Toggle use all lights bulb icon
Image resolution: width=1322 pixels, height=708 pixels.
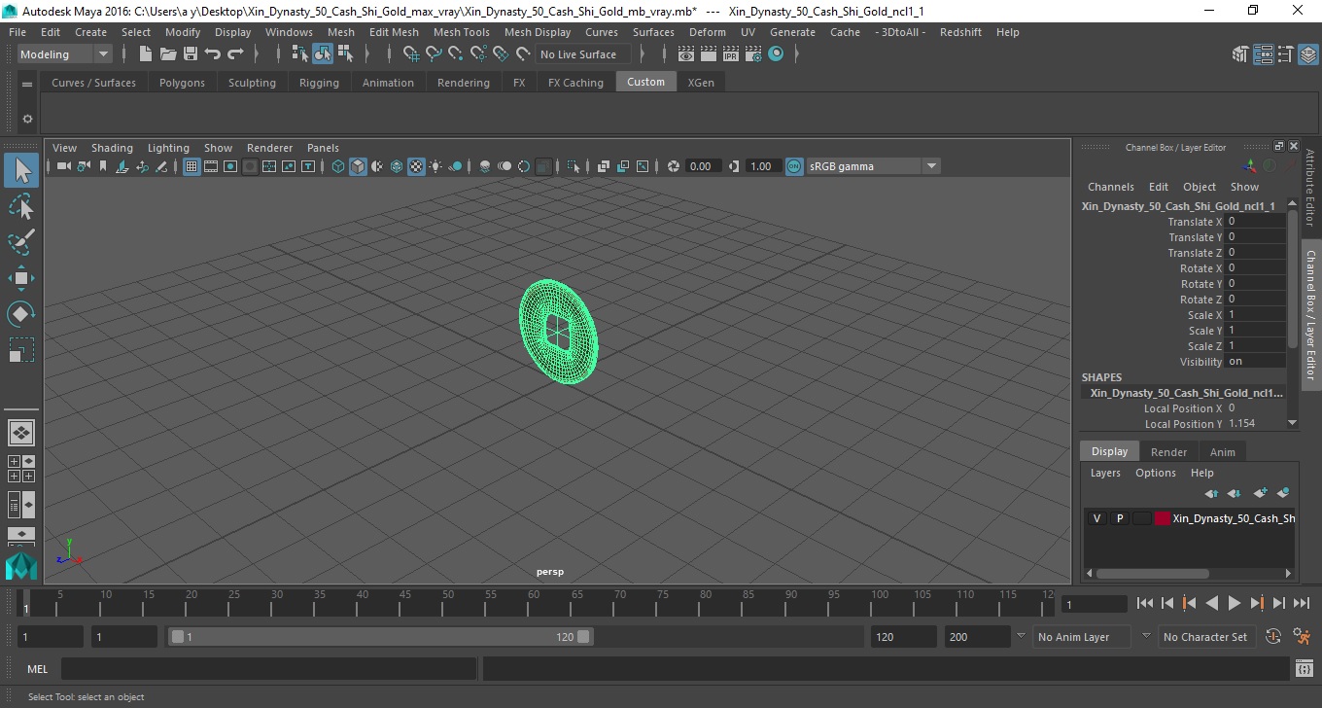pyautogui.click(x=435, y=166)
